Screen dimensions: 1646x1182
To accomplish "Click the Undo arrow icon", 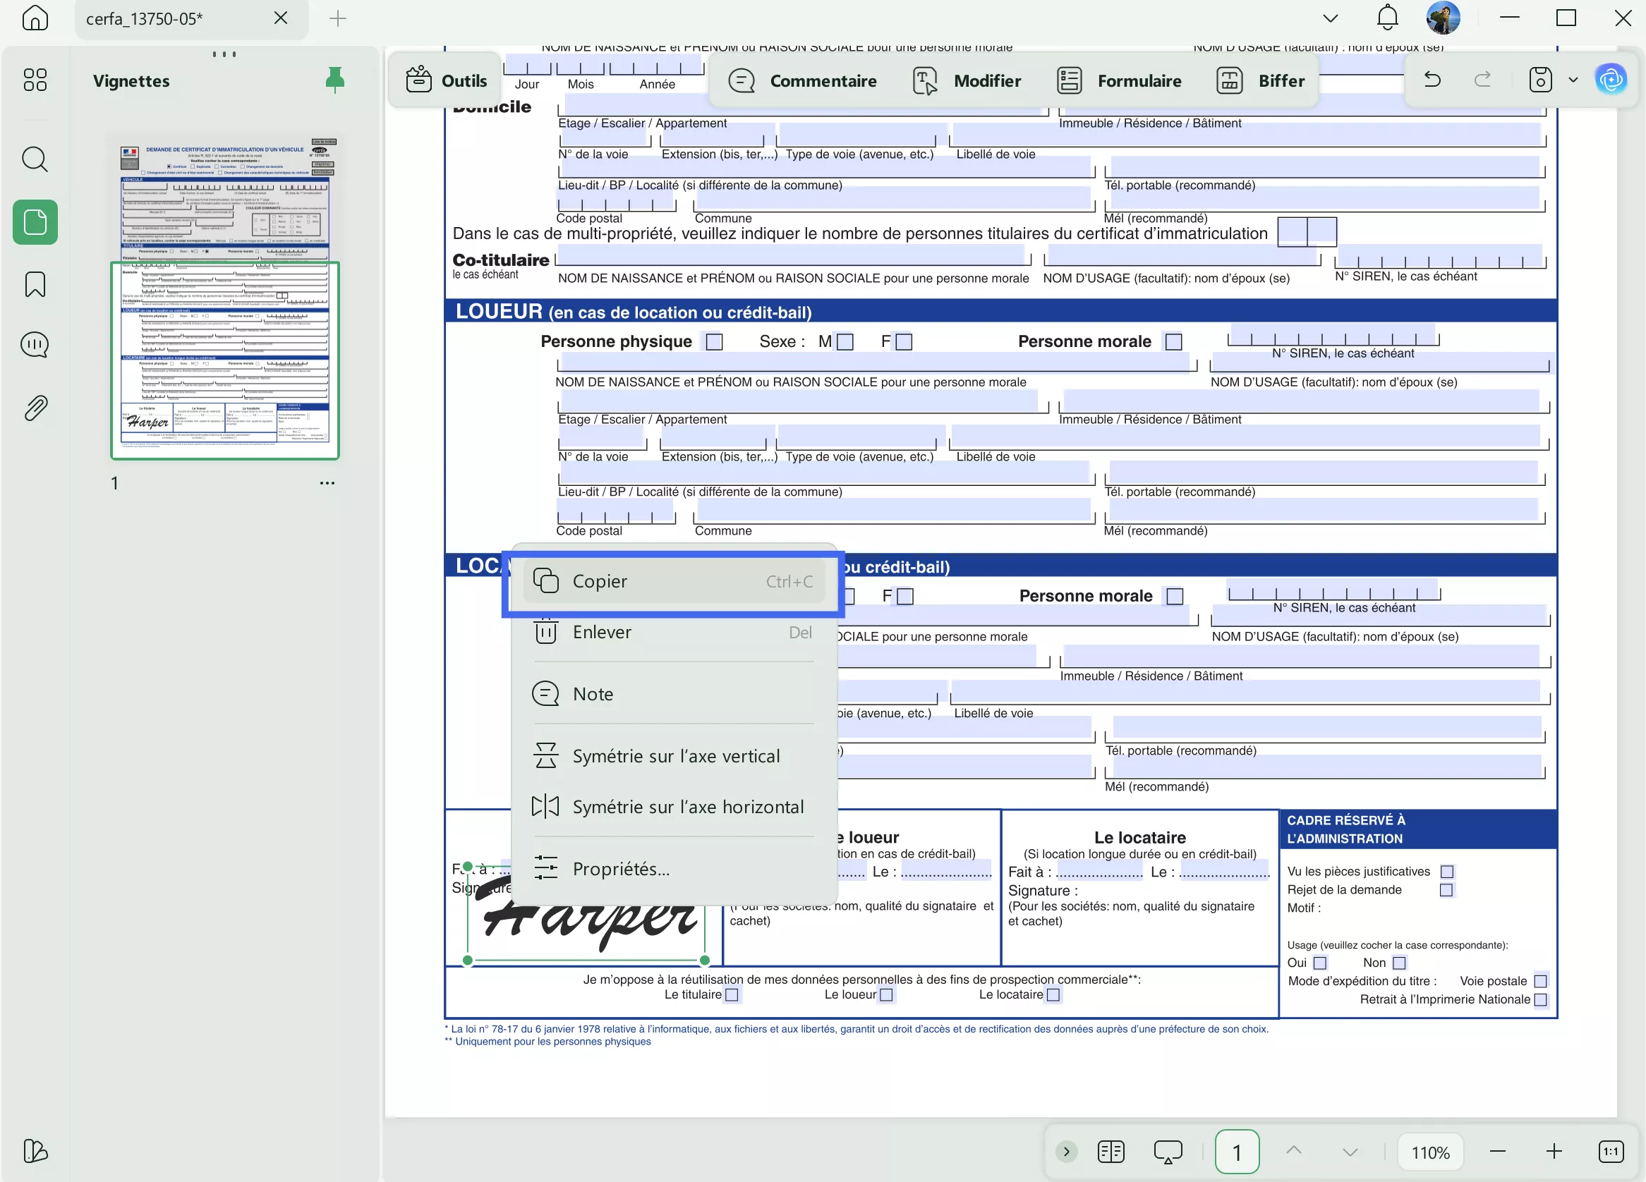I will [x=1432, y=80].
